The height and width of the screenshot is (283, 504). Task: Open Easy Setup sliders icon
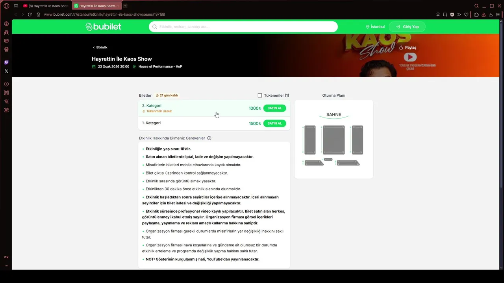[x=498, y=15]
